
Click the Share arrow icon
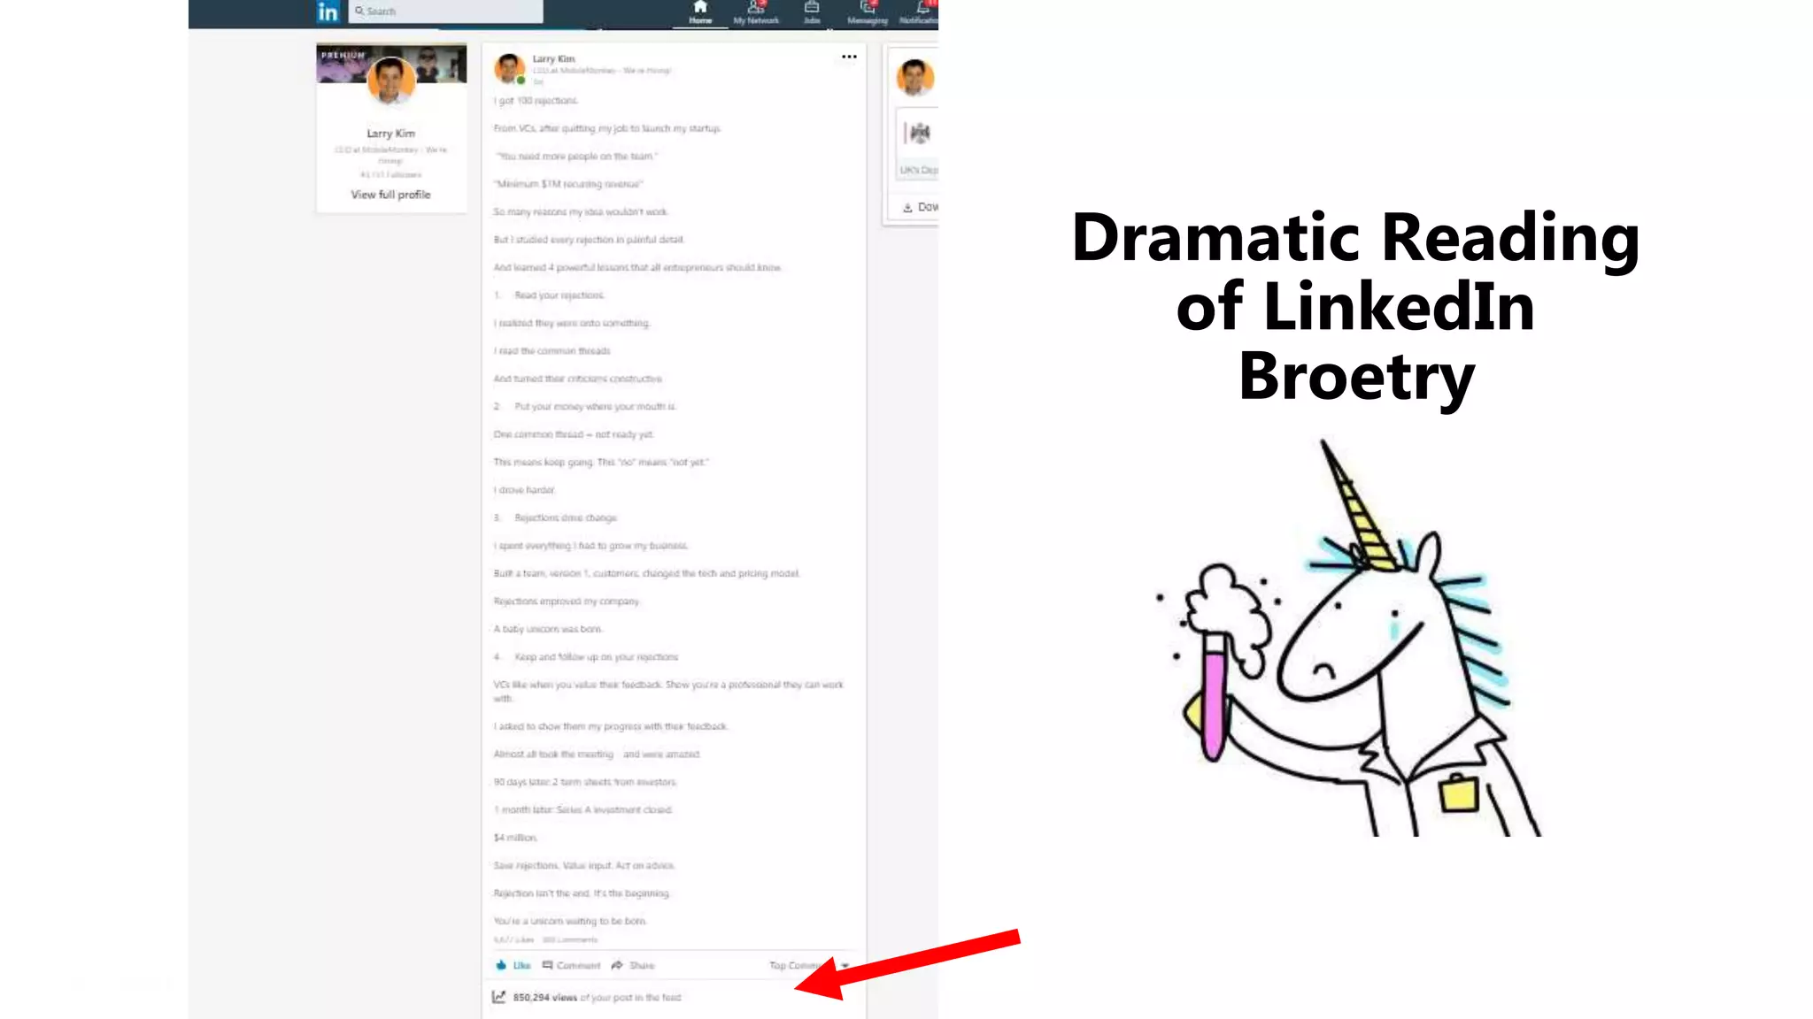[x=617, y=965]
